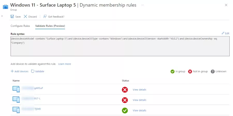233x116 pixels.
Task: Click inside the rule syntax text box
Action: pyautogui.click(x=120, y=49)
